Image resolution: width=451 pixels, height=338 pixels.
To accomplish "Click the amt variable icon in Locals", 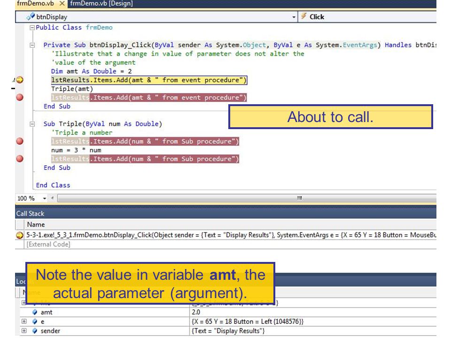I will (x=35, y=312).
